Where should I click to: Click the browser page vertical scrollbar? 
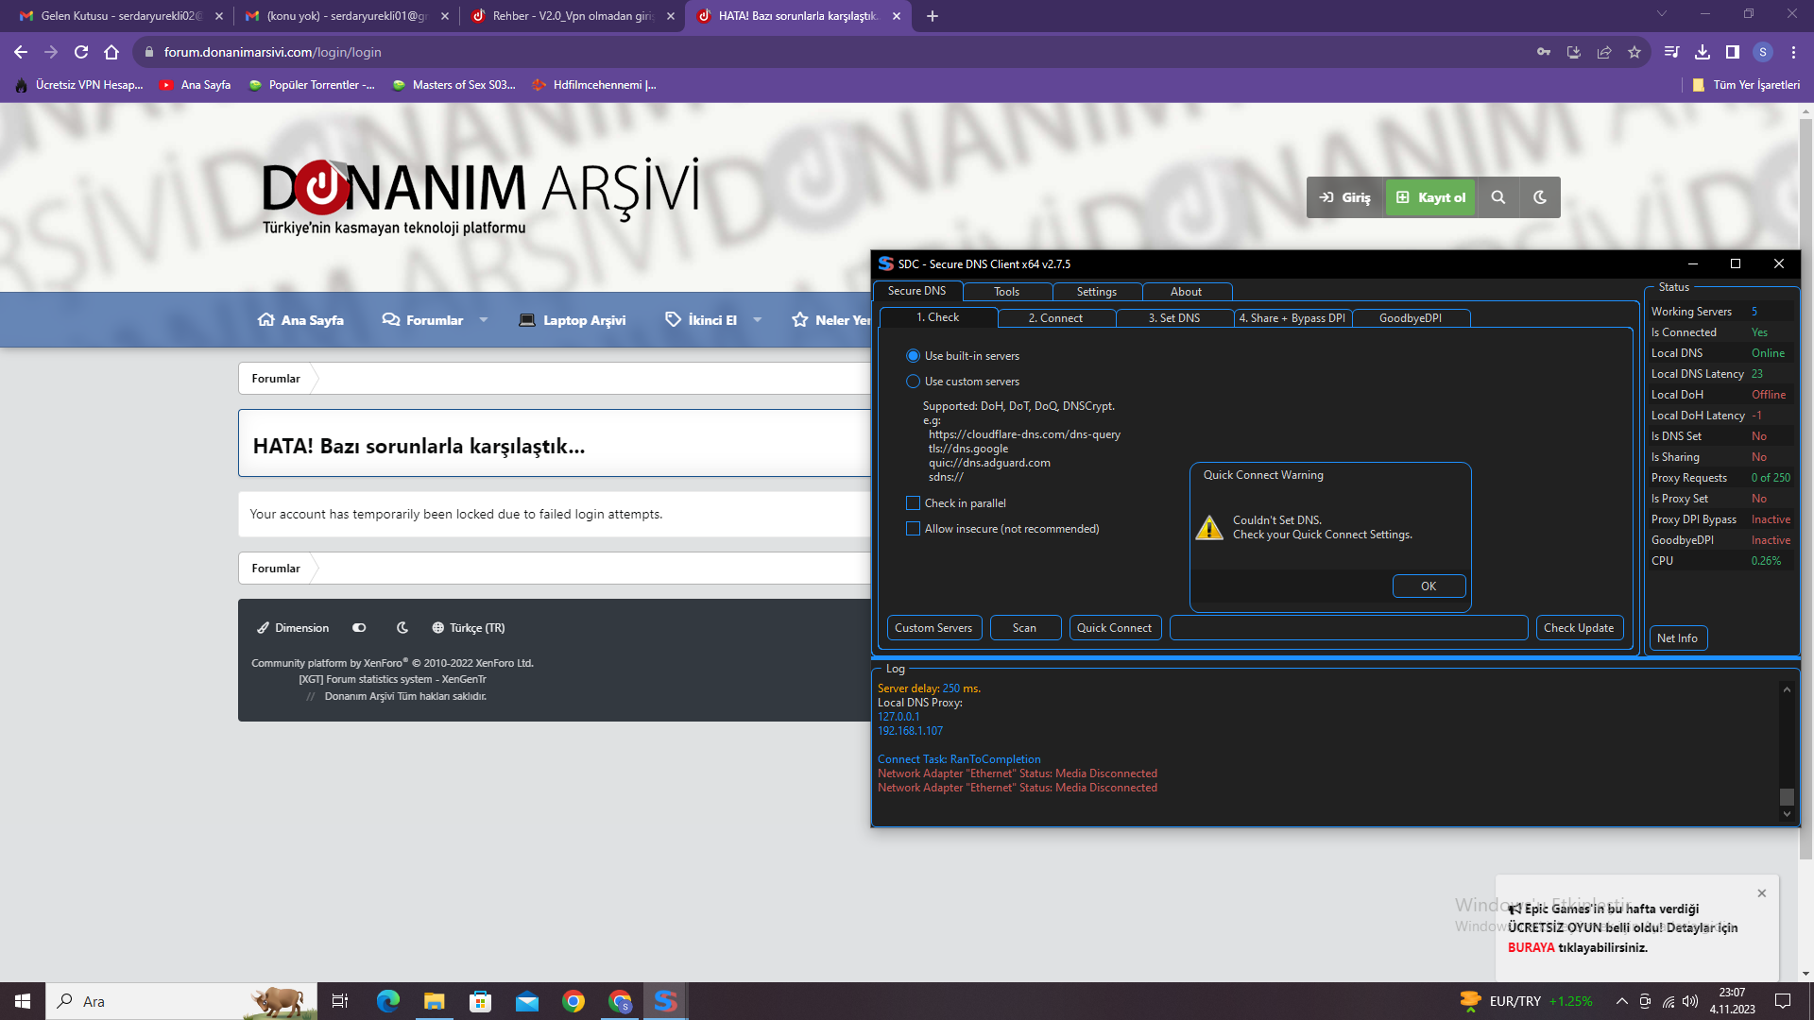[x=1806, y=491]
